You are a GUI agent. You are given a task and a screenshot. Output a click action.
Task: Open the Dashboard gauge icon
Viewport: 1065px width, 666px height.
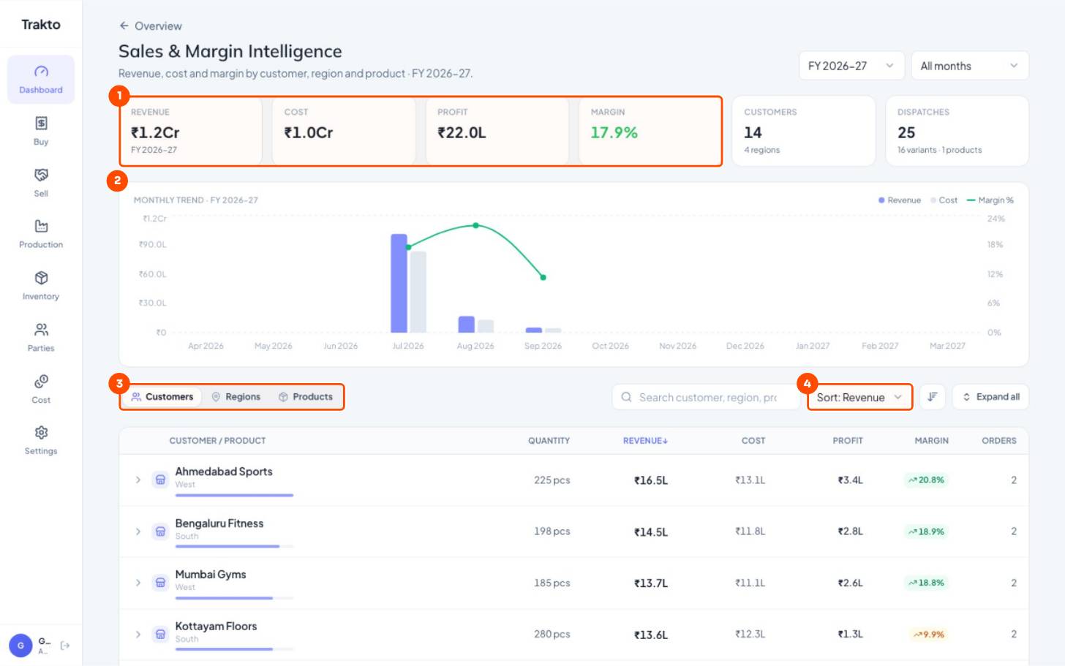(x=41, y=72)
